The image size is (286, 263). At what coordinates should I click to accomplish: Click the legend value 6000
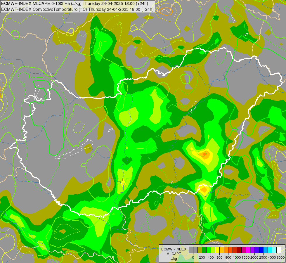281,257
